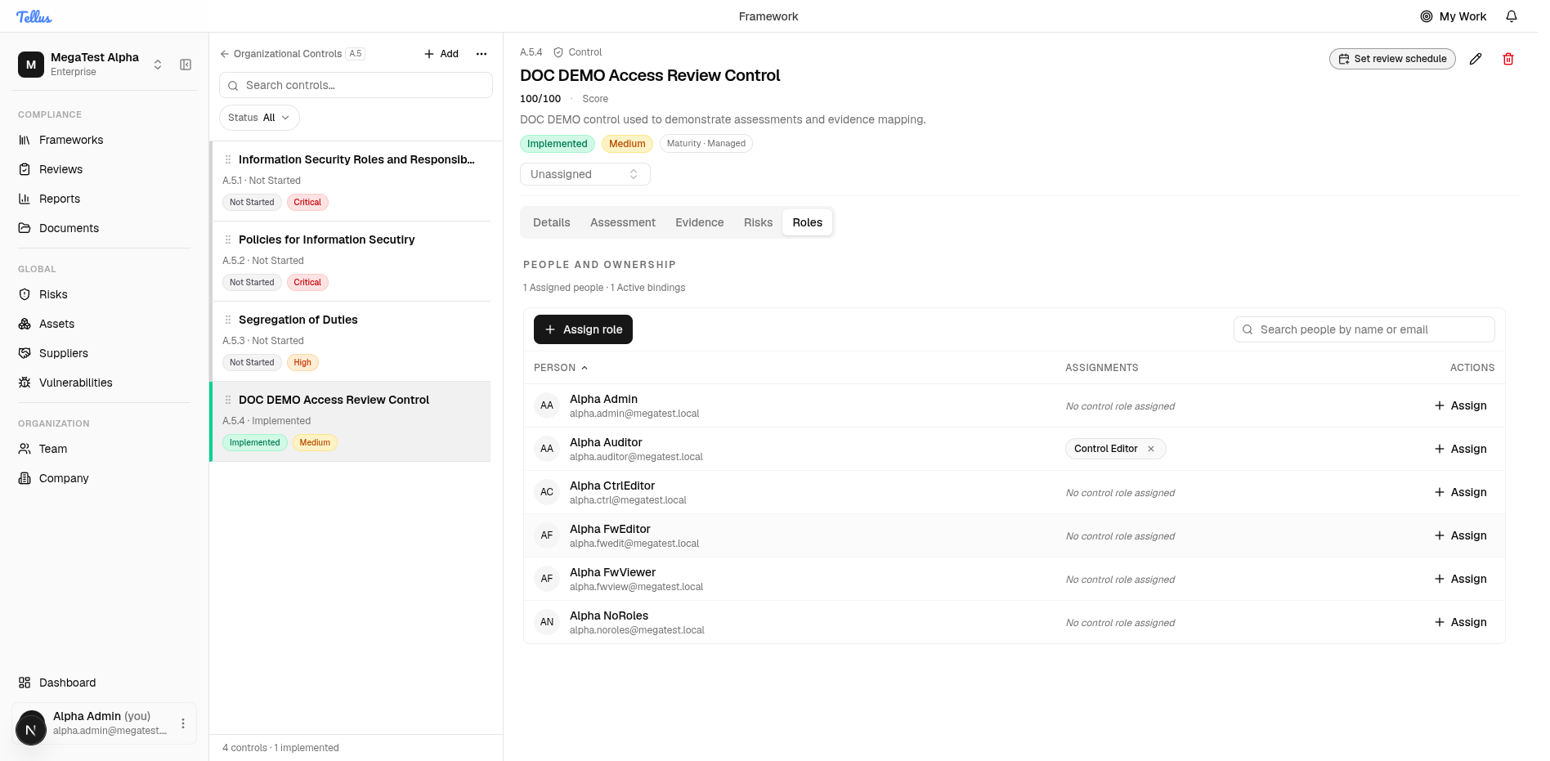Select Segregation of Duties control
The height and width of the screenshot is (761, 1550).
pos(352,341)
